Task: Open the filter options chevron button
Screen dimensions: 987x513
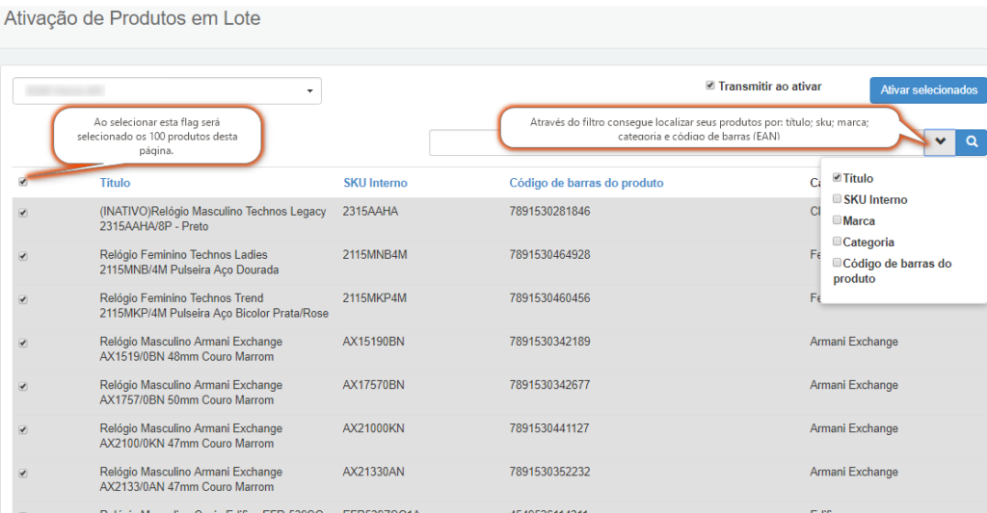Action: click(x=940, y=142)
